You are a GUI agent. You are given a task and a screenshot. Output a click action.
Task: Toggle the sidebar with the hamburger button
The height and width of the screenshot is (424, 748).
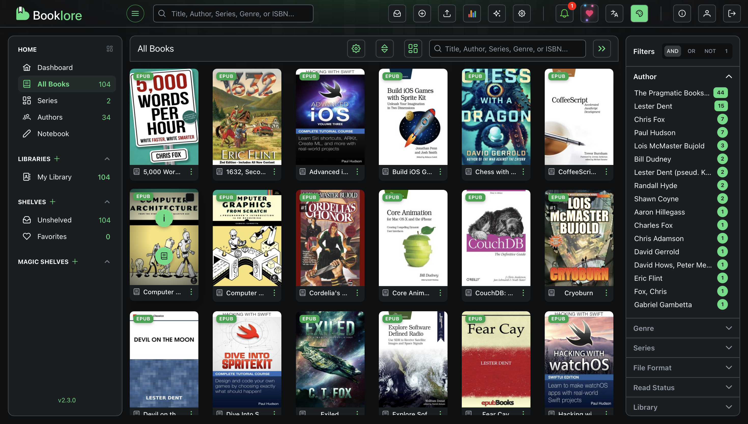tap(135, 13)
